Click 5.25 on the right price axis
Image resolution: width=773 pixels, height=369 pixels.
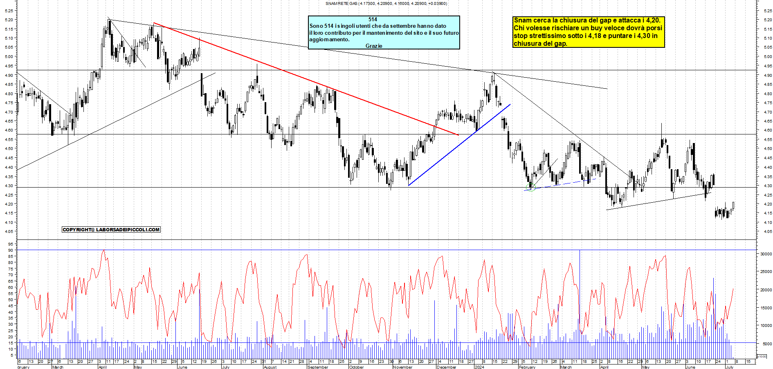768,11
